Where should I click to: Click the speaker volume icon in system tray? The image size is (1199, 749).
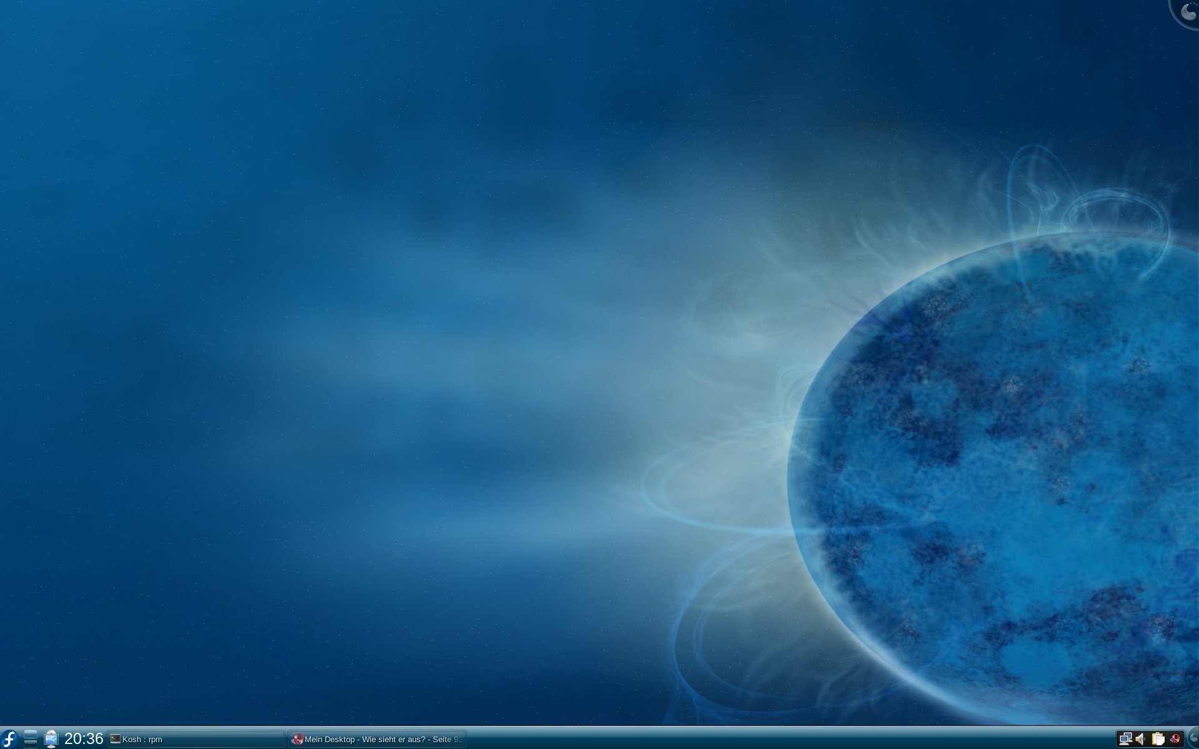[x=1141, y=739]
